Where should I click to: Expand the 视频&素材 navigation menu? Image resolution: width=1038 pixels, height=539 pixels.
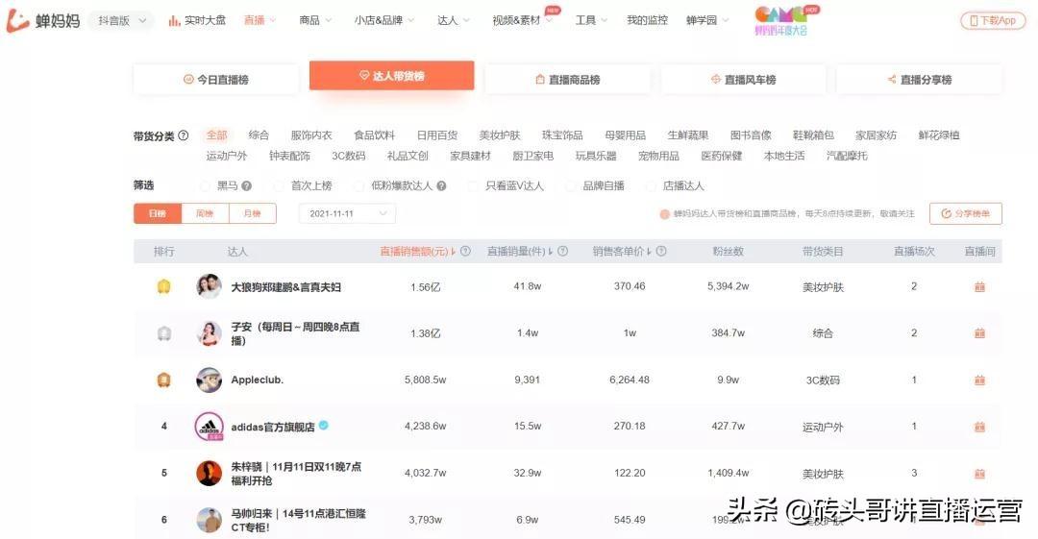[522, 20]
